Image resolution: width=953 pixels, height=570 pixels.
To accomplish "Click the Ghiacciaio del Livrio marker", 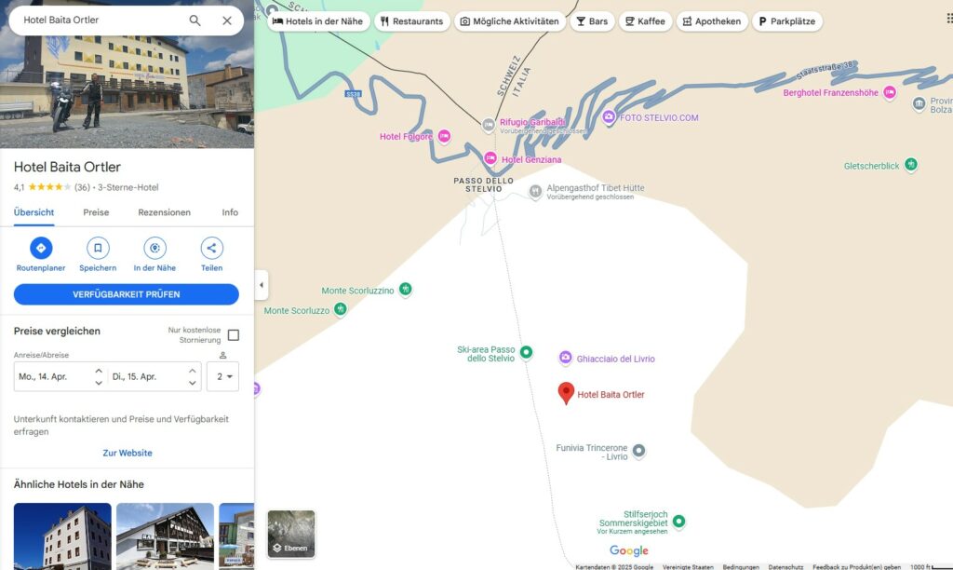I will (565, 357).
